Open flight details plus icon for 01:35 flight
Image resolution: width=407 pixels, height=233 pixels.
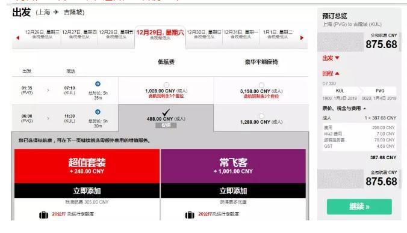pyautogui.click(x=98, y=83)
